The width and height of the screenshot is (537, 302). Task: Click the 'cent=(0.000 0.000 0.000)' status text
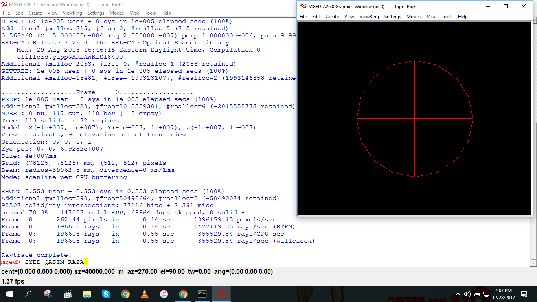click(x=36, y=272)
